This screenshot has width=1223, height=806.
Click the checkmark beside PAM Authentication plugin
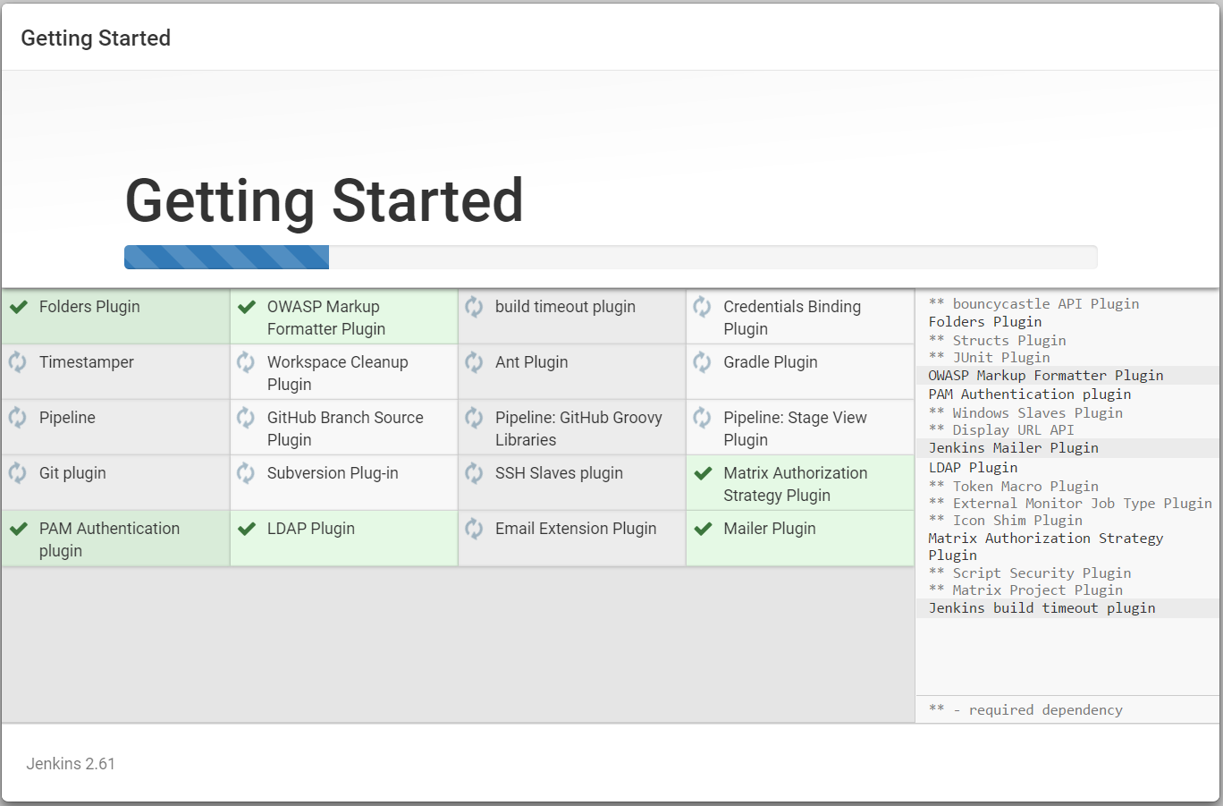(x=18, y=529)
